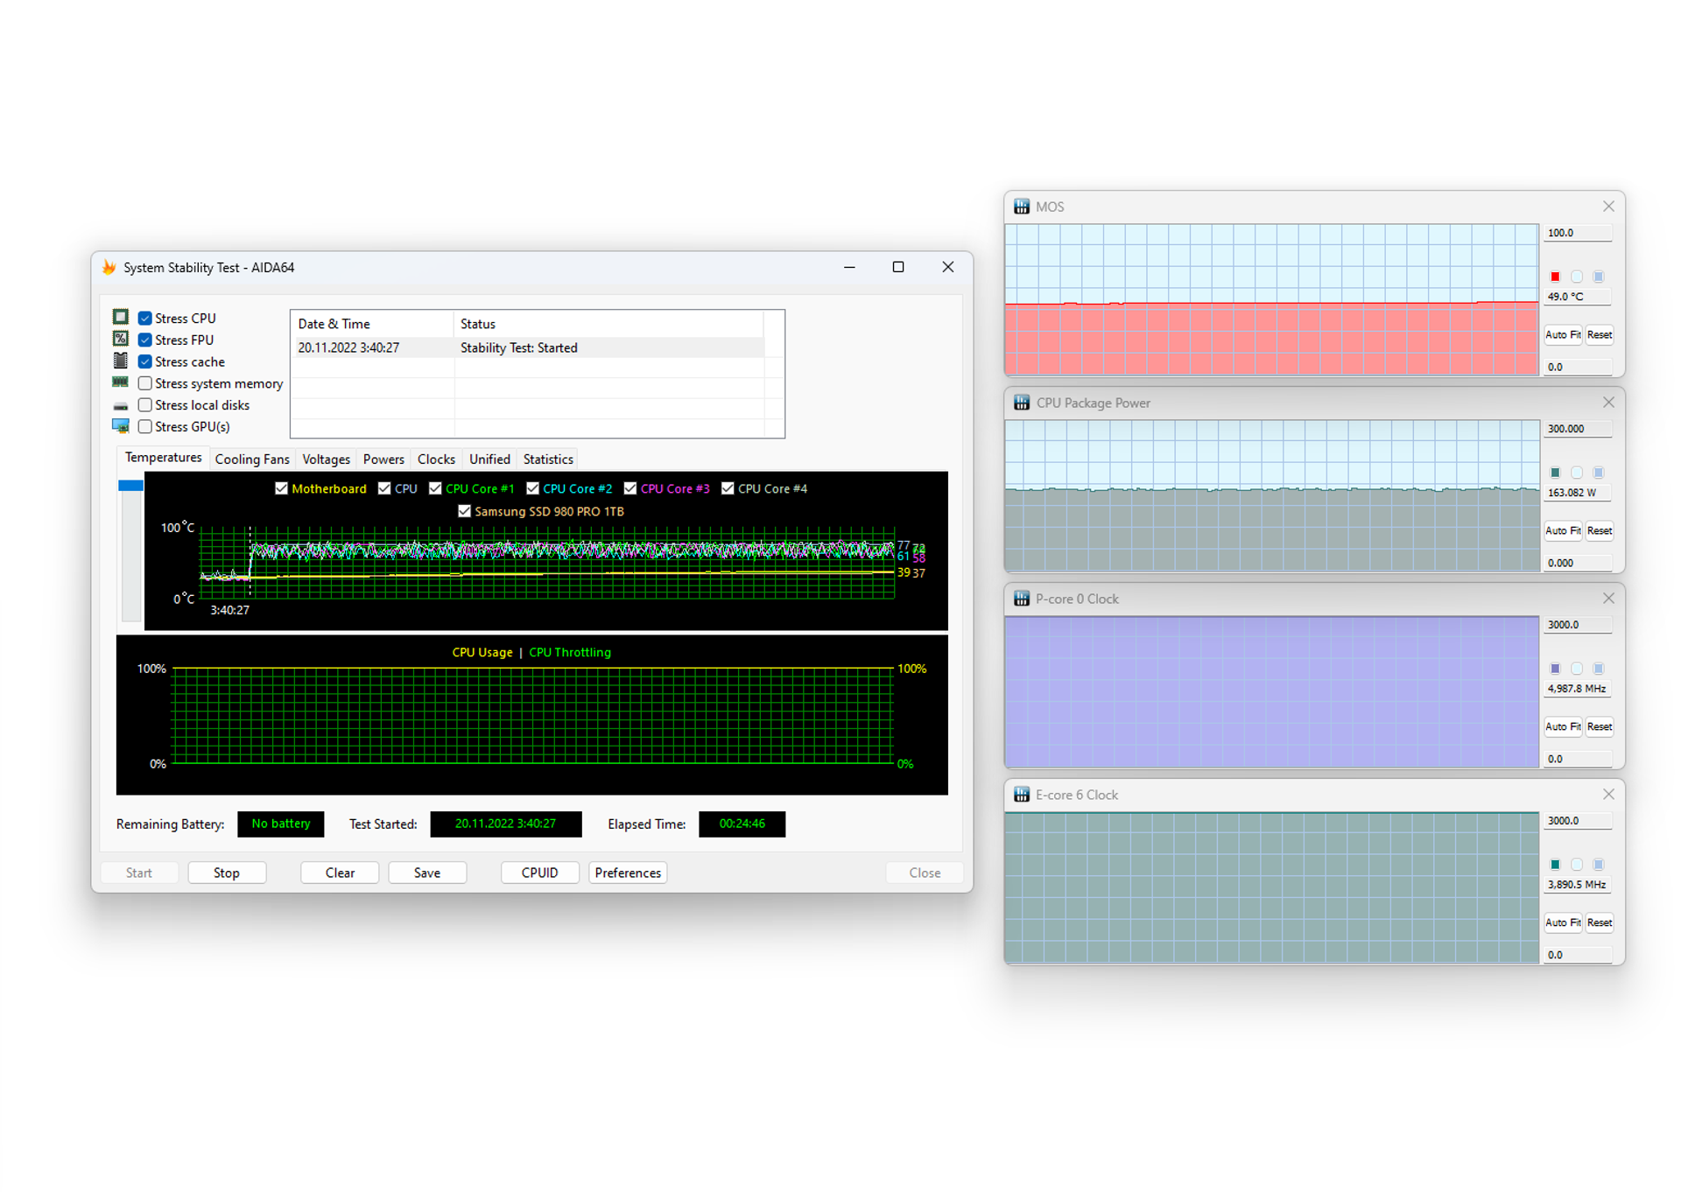Open the Voltages tab
Screen dimensions: 1681x1192
click(326, 459)
